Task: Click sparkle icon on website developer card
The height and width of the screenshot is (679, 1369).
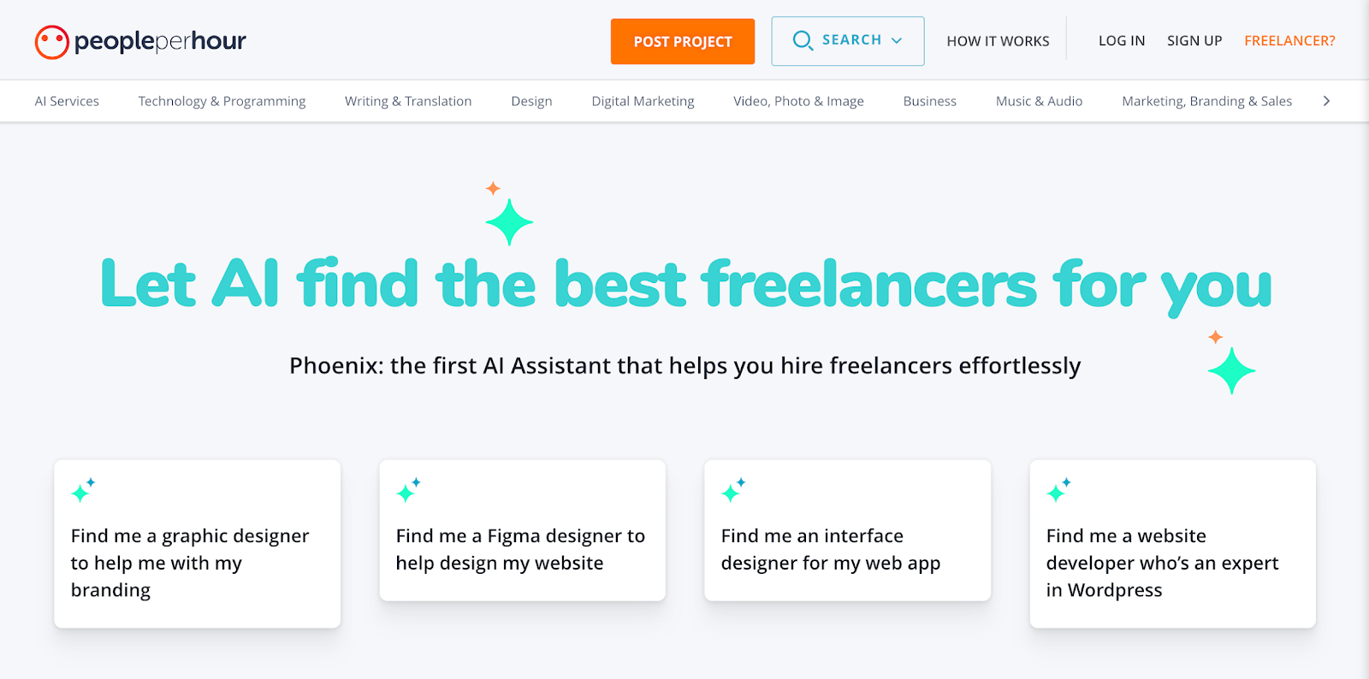Action: [x=1058, y=490]
